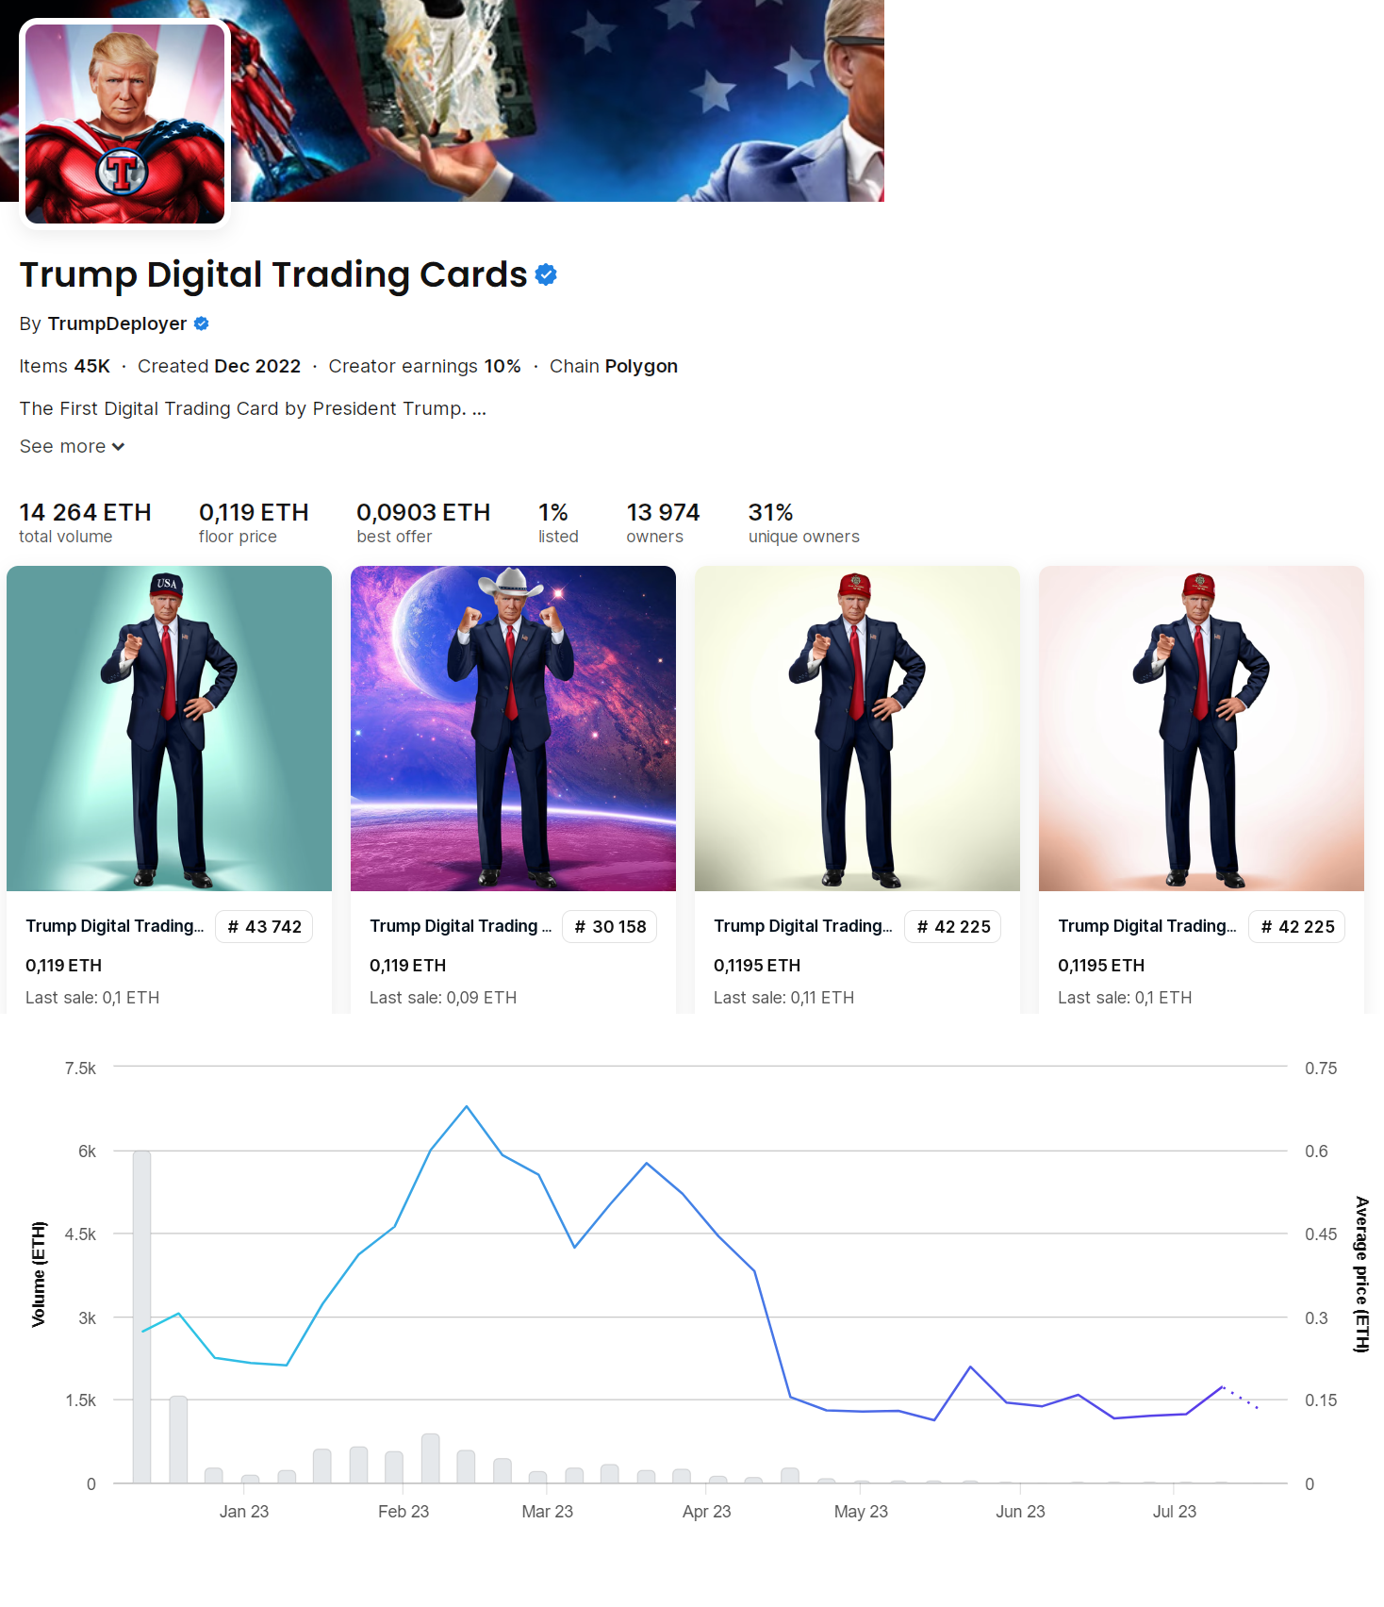Click the 0,1195 ETH price on cream-background card
This screenshot has width=1384, height=1607.
[x=757, y=966]
